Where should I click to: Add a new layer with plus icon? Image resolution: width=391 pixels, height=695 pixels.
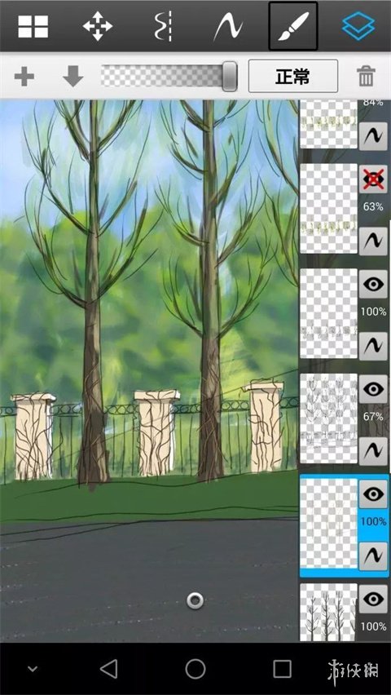(24, 77)
